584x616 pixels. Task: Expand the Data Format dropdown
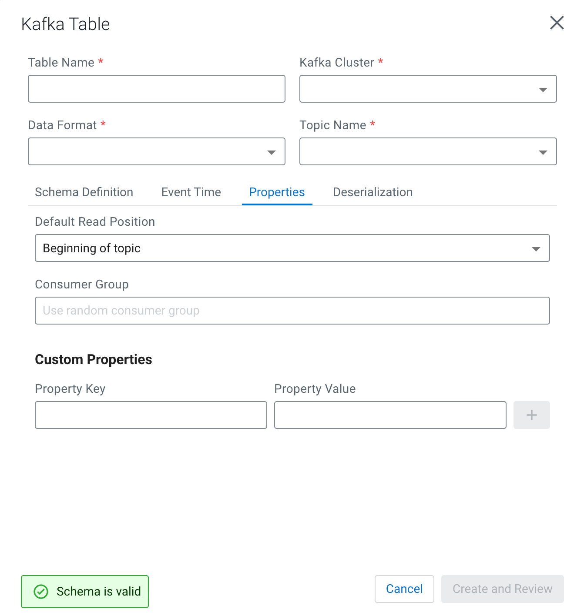coord(156,152)
